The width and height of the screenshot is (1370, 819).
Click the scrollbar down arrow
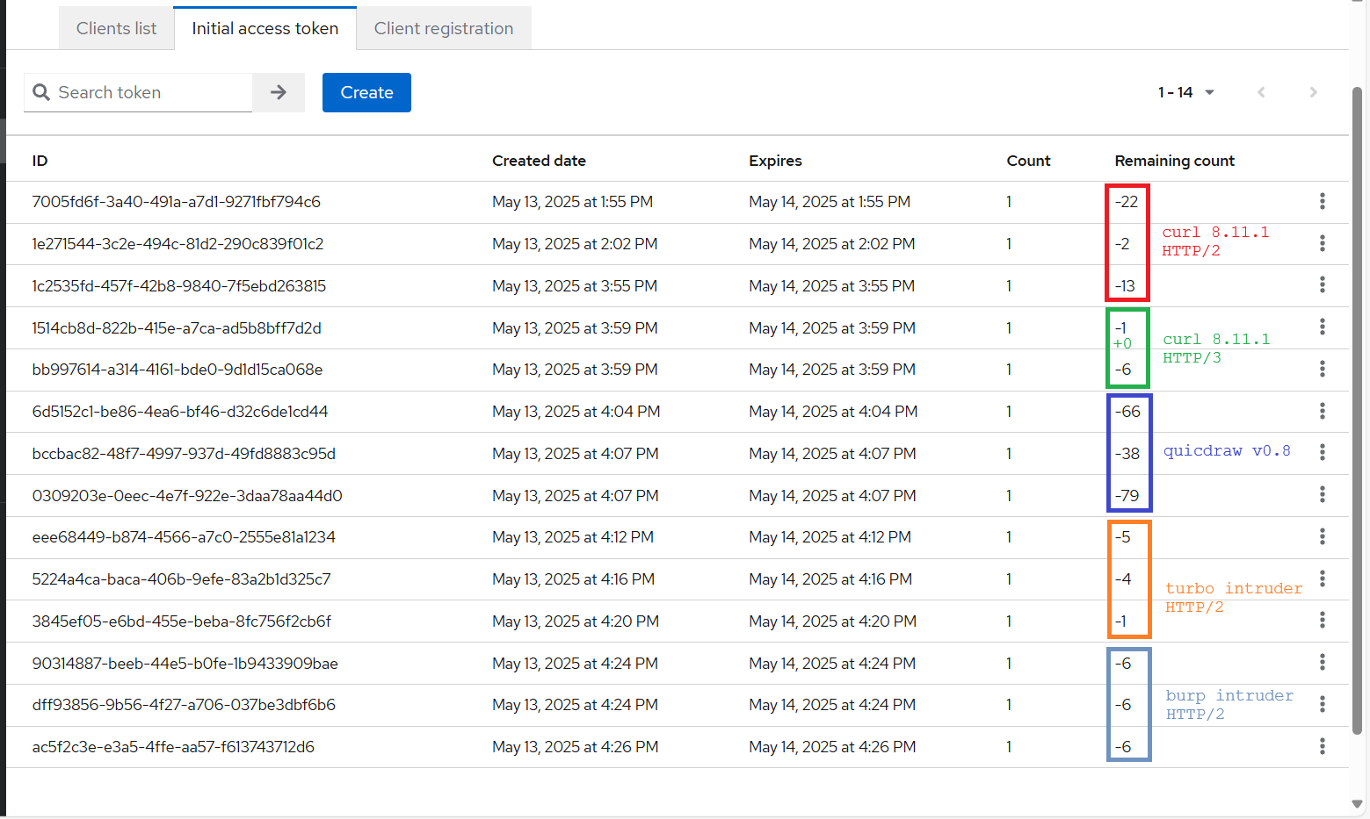coord(1357,804)
